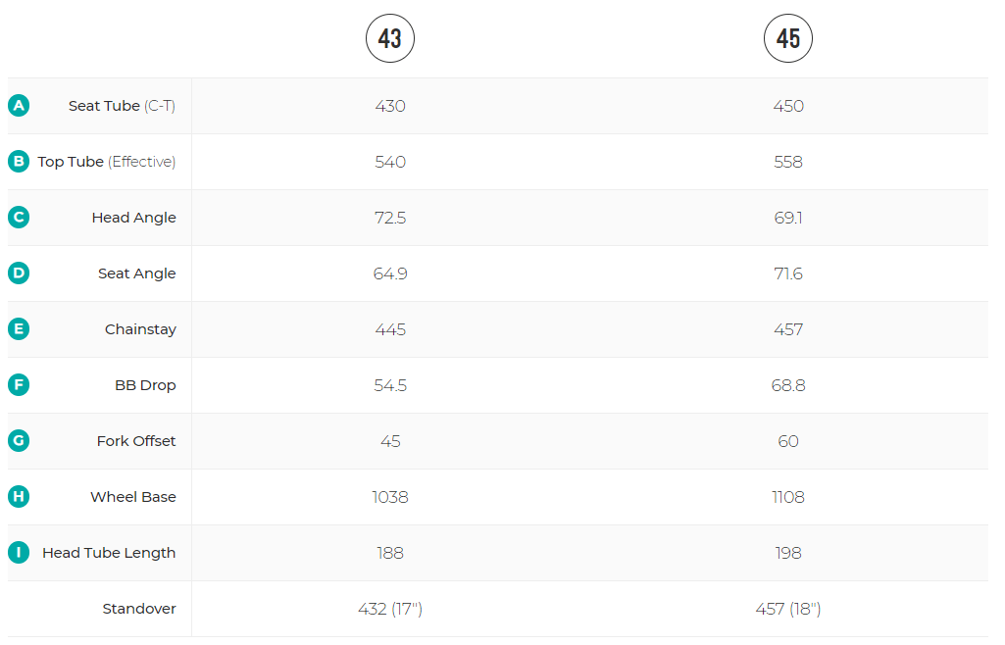
Task: Click the teal H badge icon
Action: point(18,497)
